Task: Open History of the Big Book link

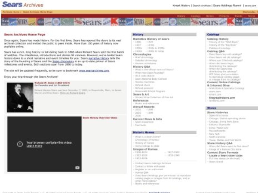Action: point(223,45)
